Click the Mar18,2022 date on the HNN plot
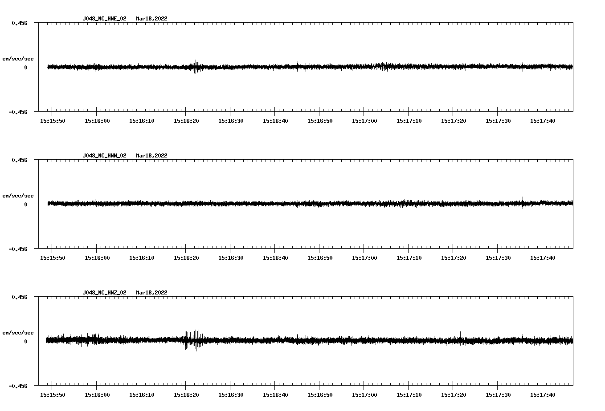Image resolution: width=605 pixels, height=411 pixels. 151,156
